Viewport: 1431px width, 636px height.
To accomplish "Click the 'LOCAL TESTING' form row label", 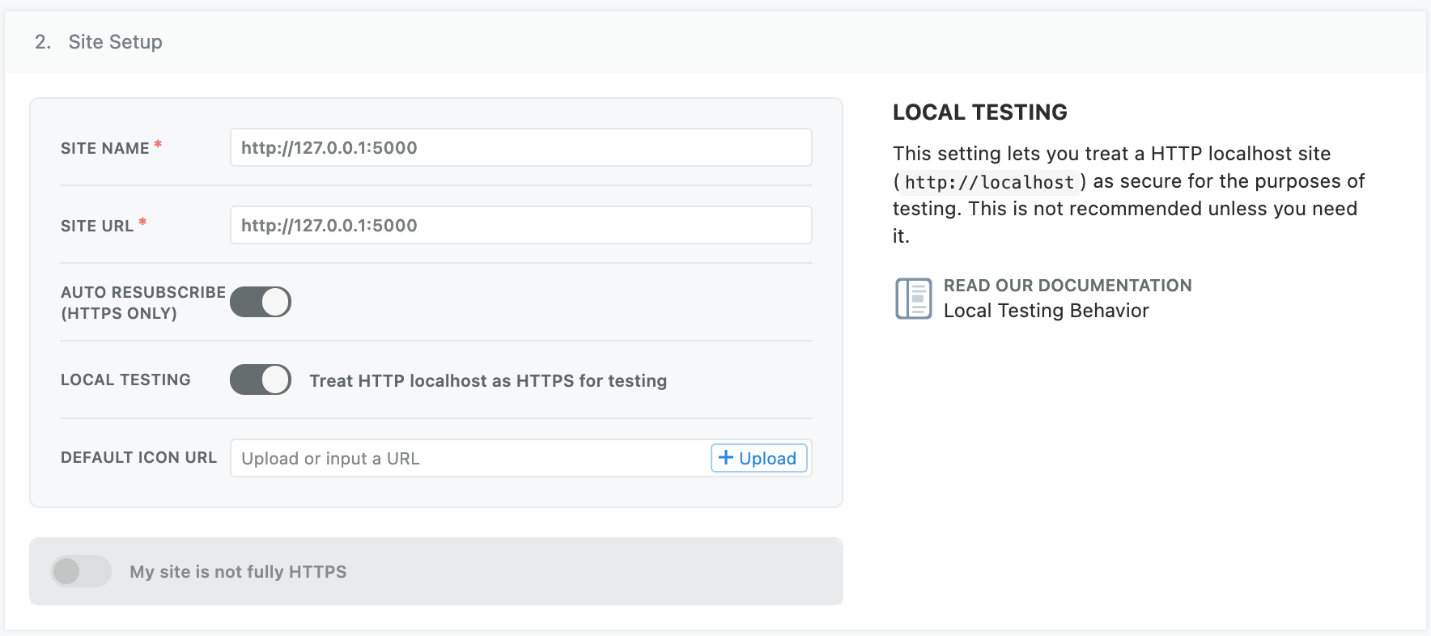I will pos(125,379).
